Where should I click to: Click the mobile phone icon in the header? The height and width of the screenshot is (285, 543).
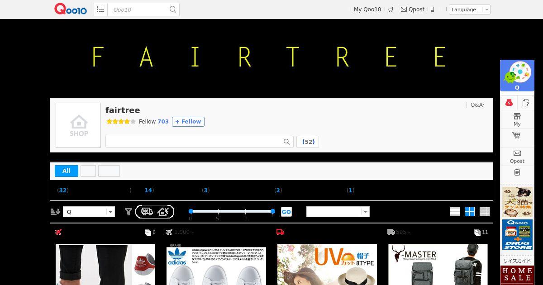pos(432,9)
